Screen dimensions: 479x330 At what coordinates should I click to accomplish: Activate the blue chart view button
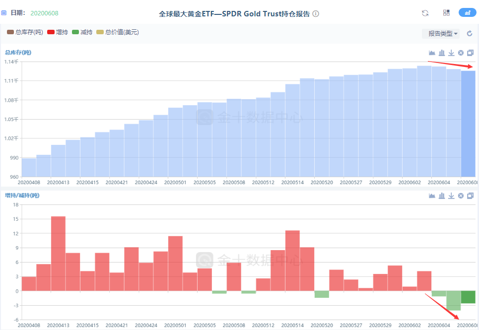pos(468,12)
